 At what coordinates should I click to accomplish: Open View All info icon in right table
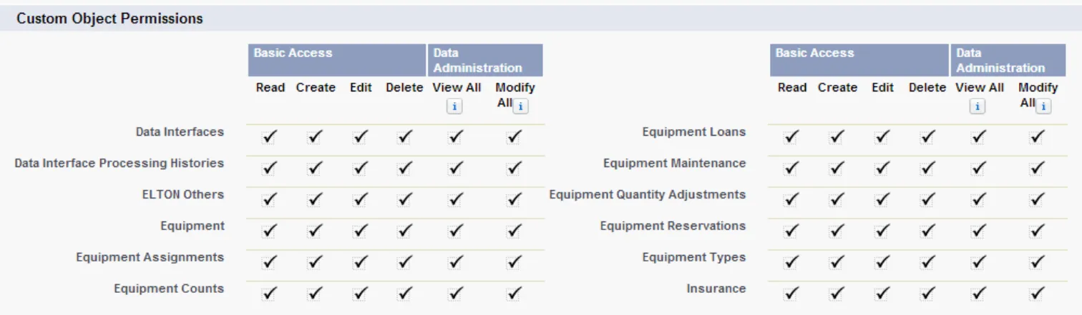978,106
